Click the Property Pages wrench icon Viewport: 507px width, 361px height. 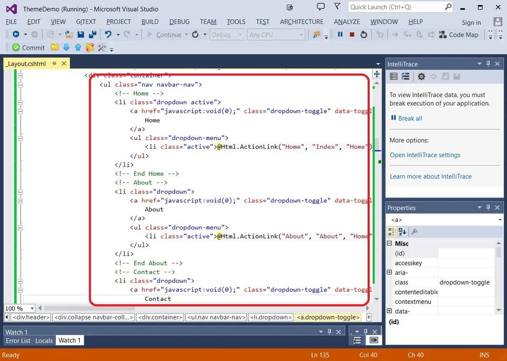[415, 232]
